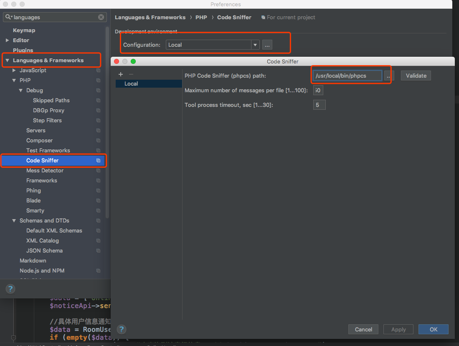This screenshot has width=459, height=346.
Task: Click project icon beside Node.js and NPM
Action: pos(99,271)
